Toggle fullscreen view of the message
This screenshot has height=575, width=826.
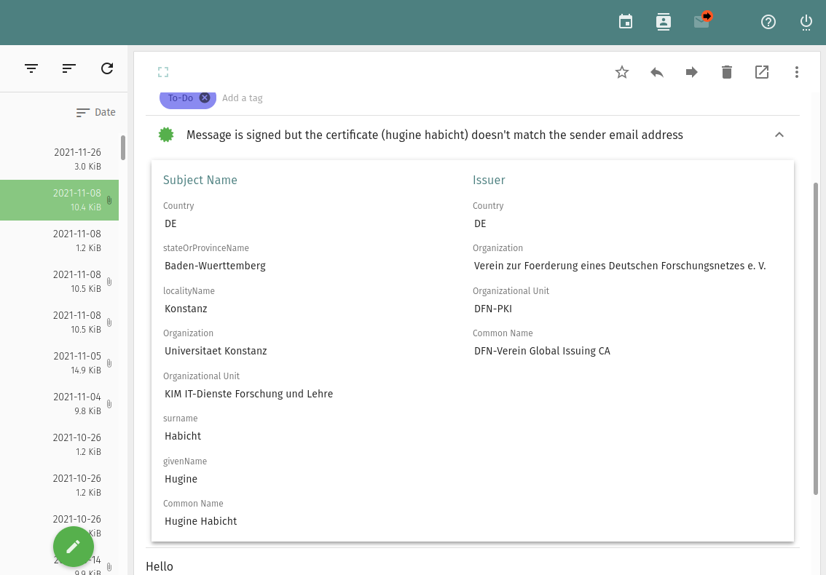point(163,72)
